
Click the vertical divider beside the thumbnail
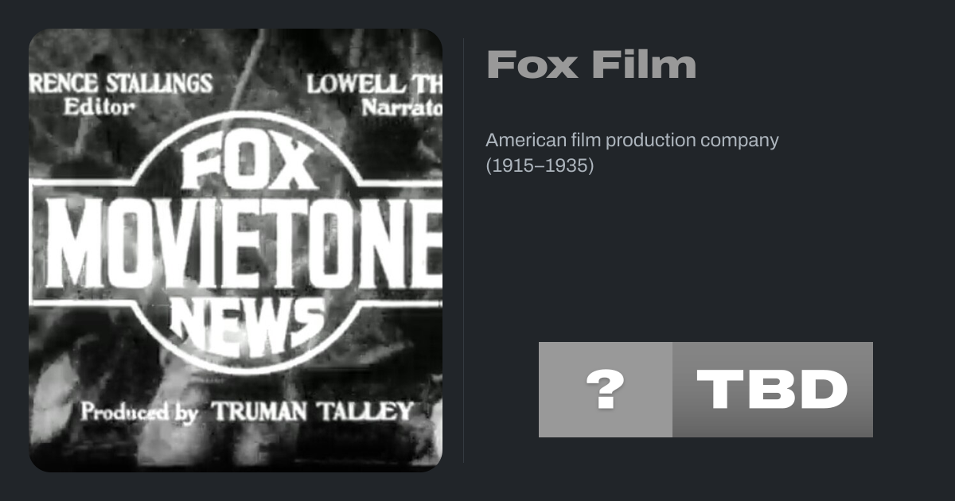[464, 250]
